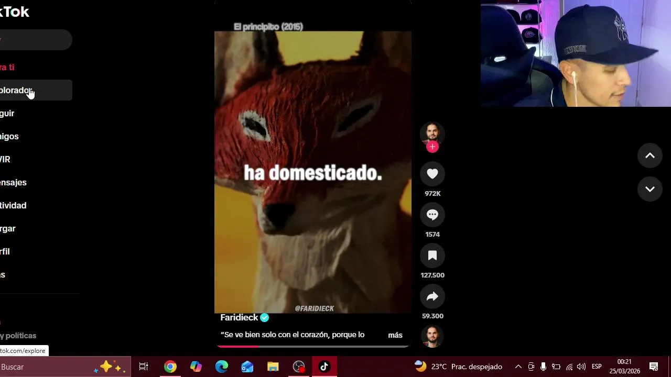This screenshot has height=377, width=671.
Task: Switch to TikTok app on taskbar
Action: 324,367
